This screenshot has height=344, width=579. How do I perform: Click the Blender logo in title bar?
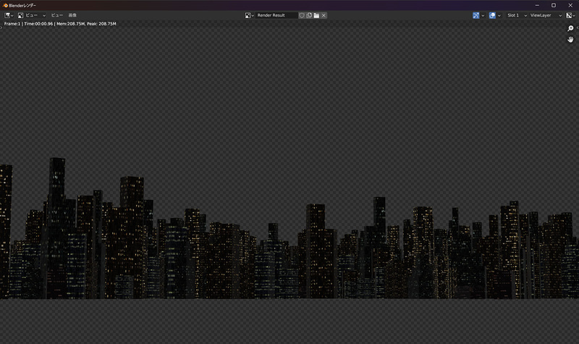coord(5,5)
